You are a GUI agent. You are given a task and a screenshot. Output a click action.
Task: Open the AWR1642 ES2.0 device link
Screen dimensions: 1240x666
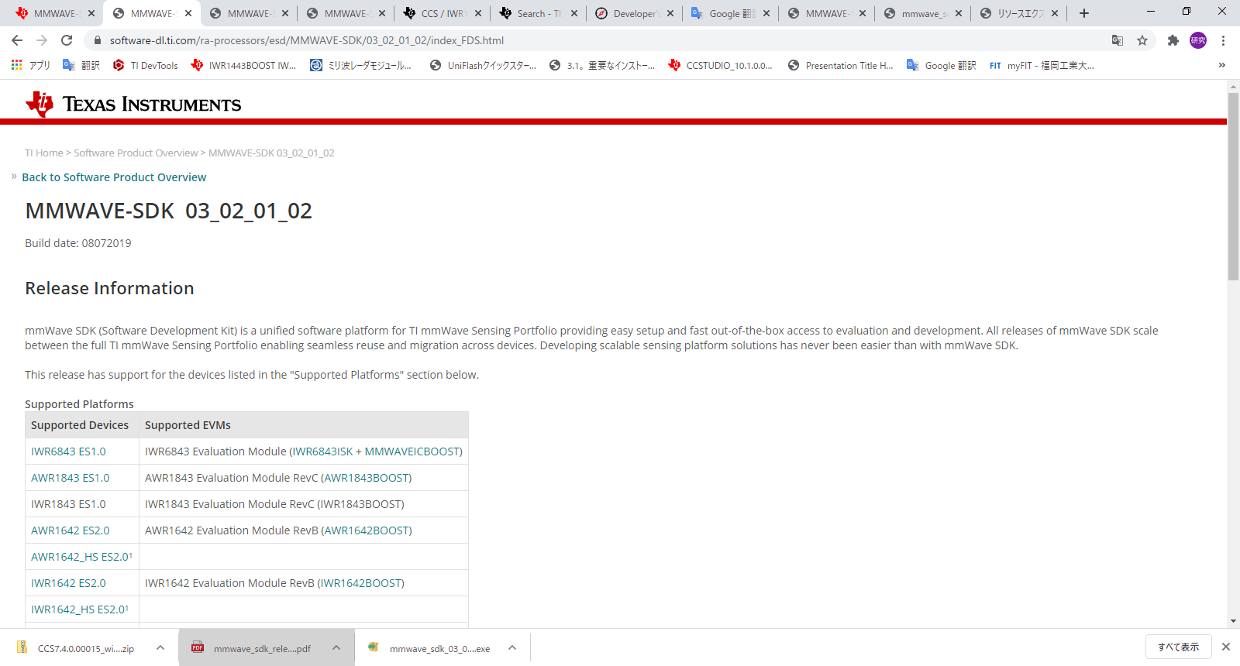click(x=71, y=530)
